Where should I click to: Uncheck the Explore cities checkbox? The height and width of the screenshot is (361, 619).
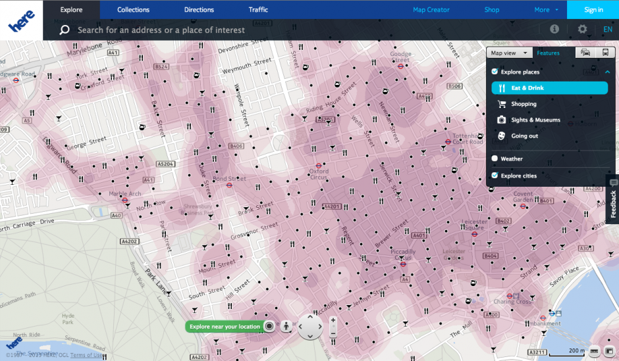495,176
